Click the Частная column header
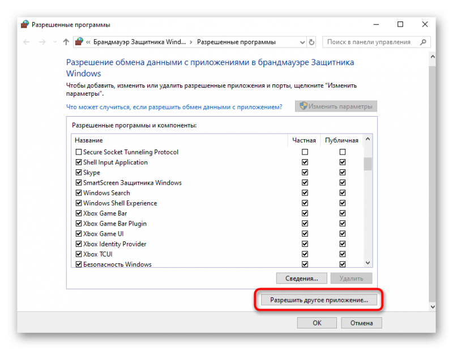This screenshot has width=453, height=350. tap(304, 140)
